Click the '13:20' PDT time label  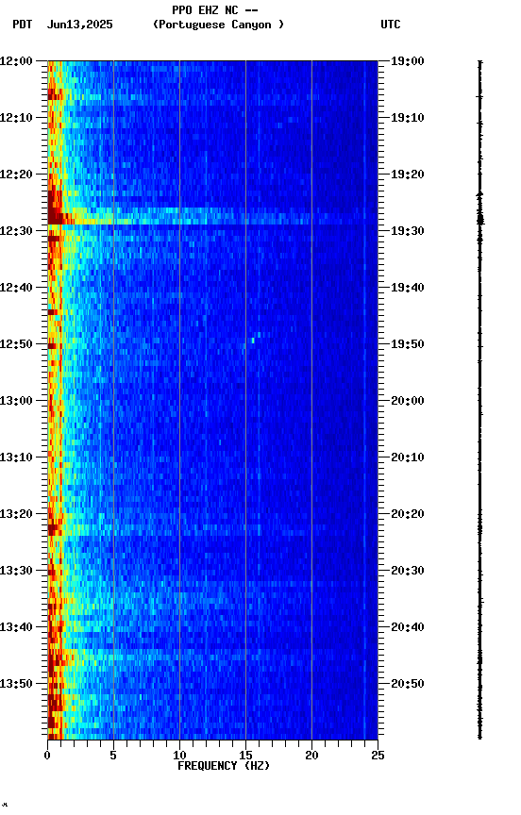click(16, 514)
